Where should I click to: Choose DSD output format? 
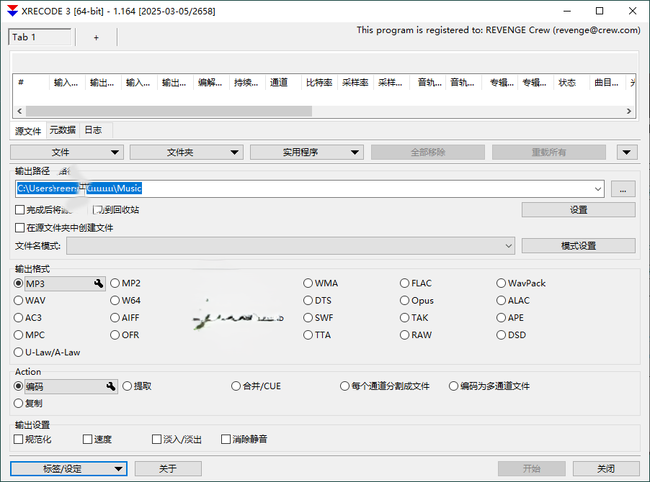(x=511, y=335)
